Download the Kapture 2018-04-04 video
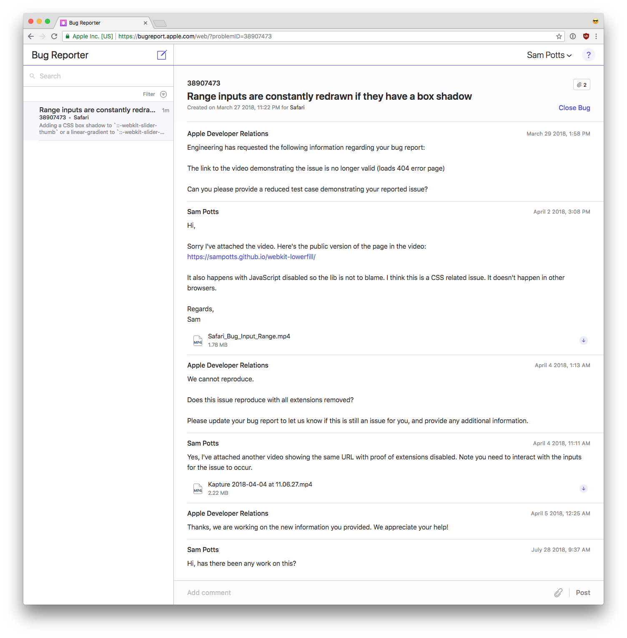 pos(584,489)
